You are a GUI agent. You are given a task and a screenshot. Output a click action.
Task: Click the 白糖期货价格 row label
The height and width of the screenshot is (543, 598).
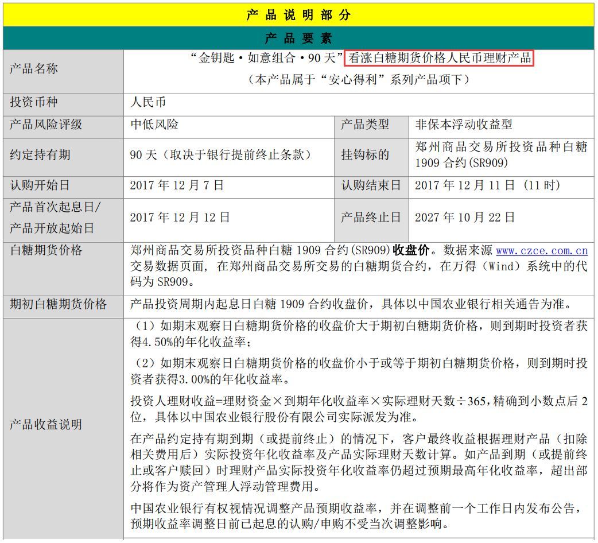[46, 250]
